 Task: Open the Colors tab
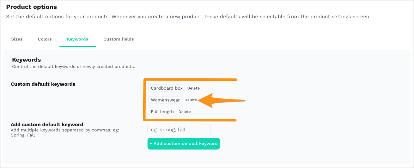pos(45,39)
